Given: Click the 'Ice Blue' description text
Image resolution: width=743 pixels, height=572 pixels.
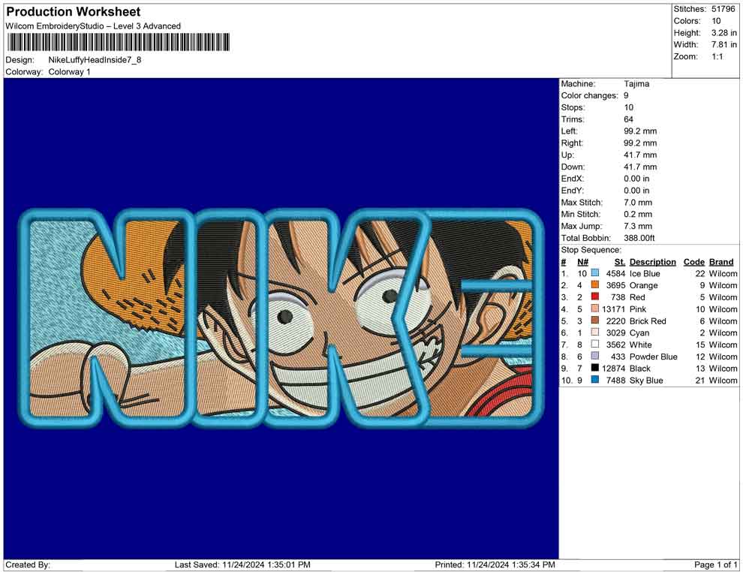Looking at the screenshot, I should [645, 273].
